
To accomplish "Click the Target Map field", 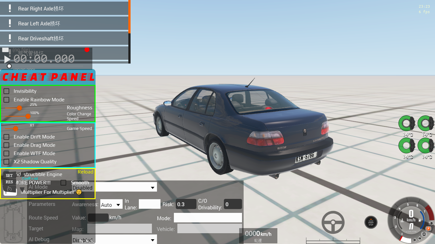I will tap(119, 228).
